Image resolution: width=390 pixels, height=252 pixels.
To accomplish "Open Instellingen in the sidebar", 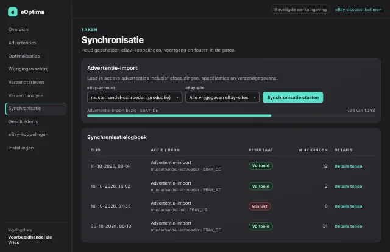I will pos(21,148).
